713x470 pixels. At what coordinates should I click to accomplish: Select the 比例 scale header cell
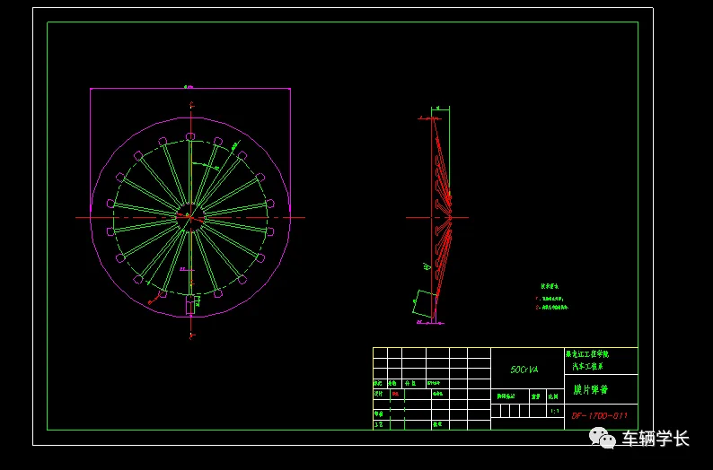pyautogui.click(x=553, y=396)
